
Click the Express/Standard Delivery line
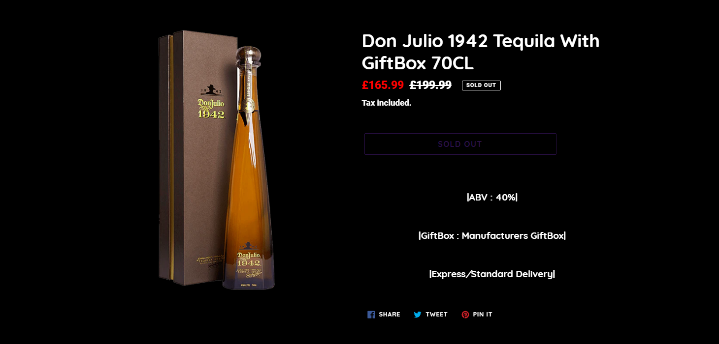[492, 274]
